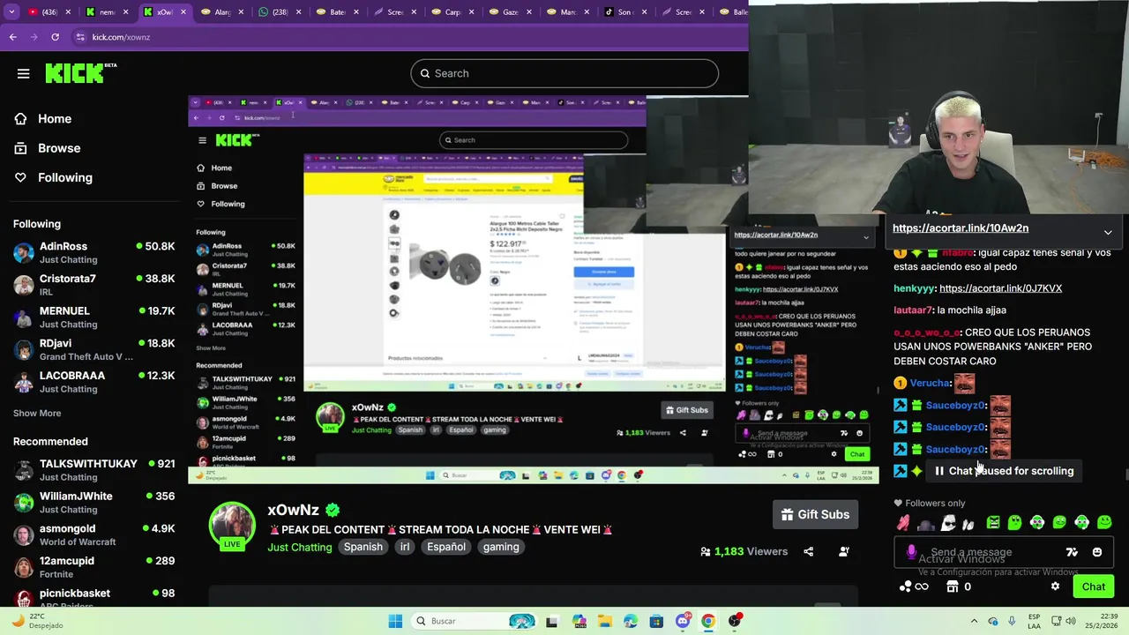Click the Just Chatting category link

click(x=300, y=547)
